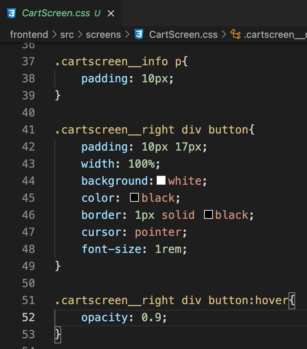Screen dimensions: 307x349
Task: Click the pointer value on cursor line
Action: tap(158, 232)
